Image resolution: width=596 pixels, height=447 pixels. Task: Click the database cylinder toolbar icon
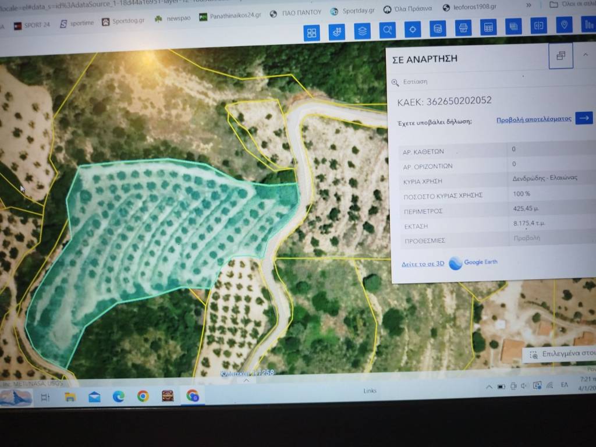[x=438, y=29]
